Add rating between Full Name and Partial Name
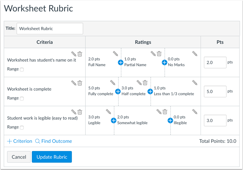Screen dimensions: 243x170 pyautogui.click(x=120, y=63)
